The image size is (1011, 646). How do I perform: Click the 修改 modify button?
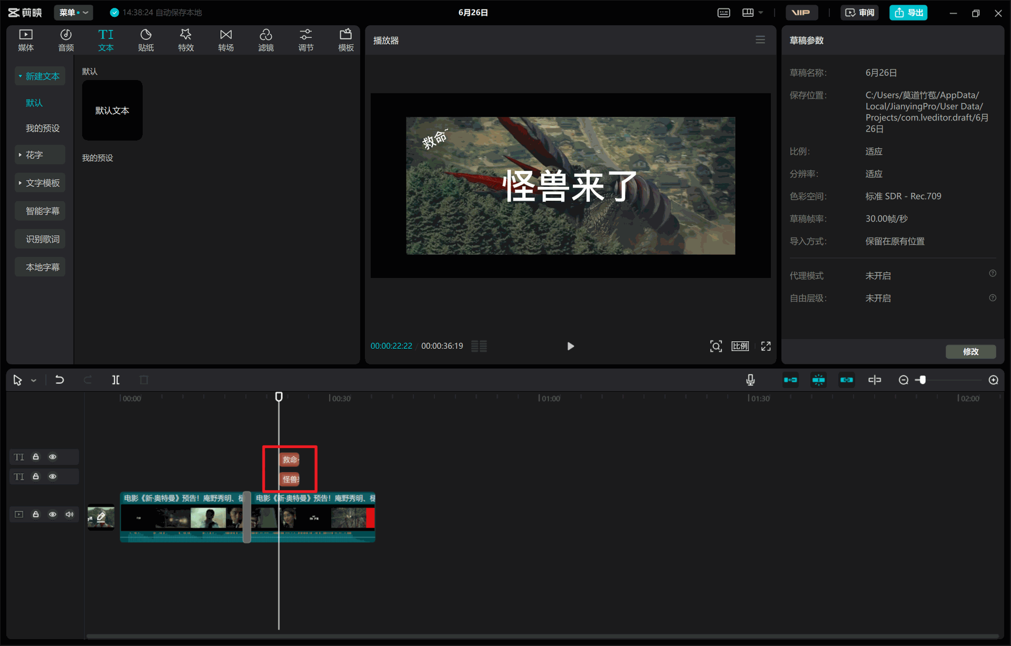tap(971, 351)
